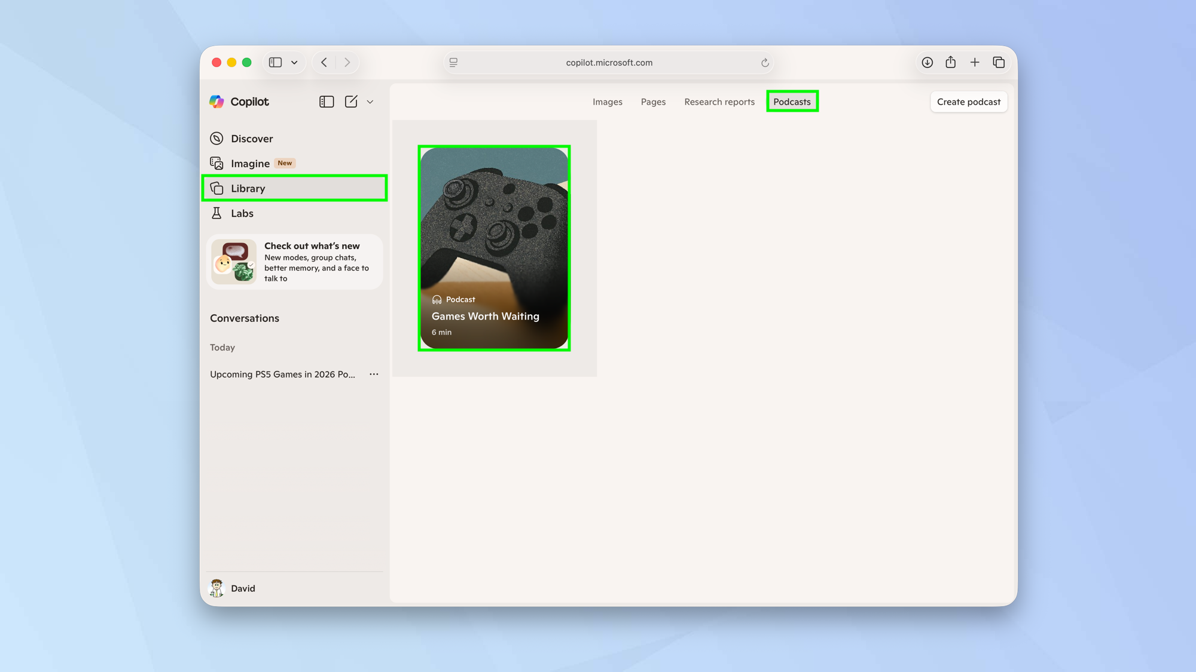
Task: Start a new chat with the compose icon
Action: pos(350,102)
